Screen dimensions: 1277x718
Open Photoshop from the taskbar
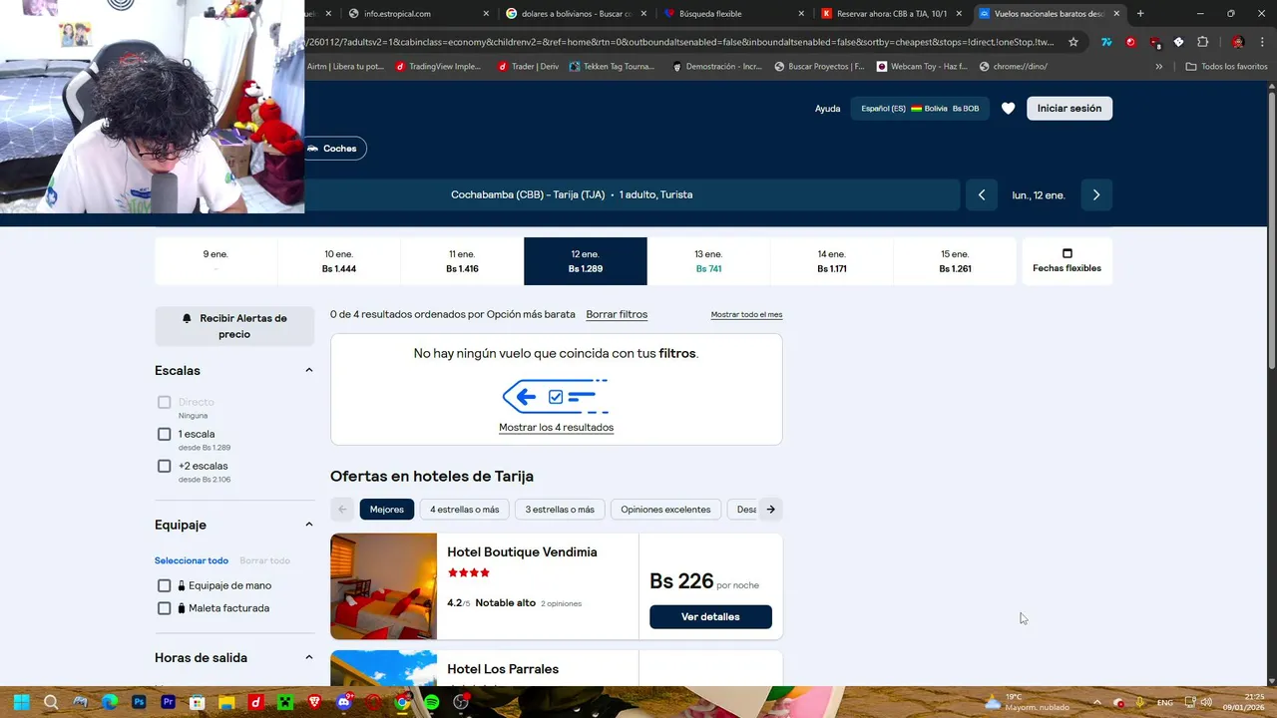coord(139,702)
